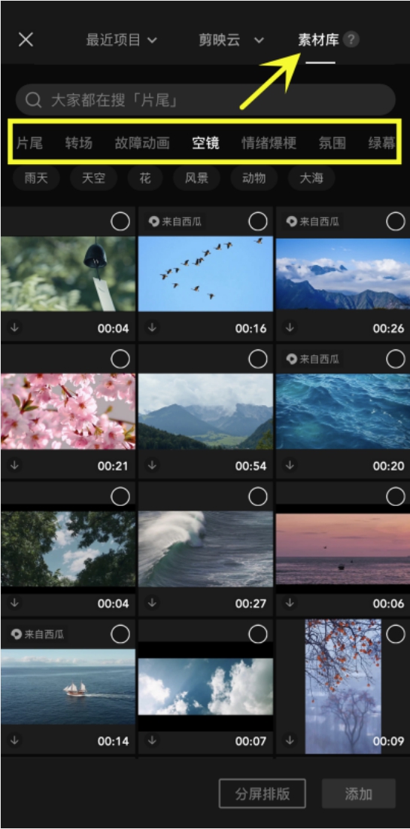The image size is (410, 829).
Task: Download the sailing ship clip via arrow icon
Action: (15, 740)
